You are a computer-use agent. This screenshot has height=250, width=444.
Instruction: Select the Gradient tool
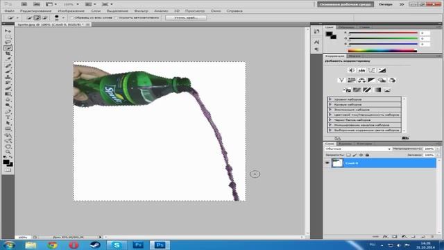[x=8, y=94]
